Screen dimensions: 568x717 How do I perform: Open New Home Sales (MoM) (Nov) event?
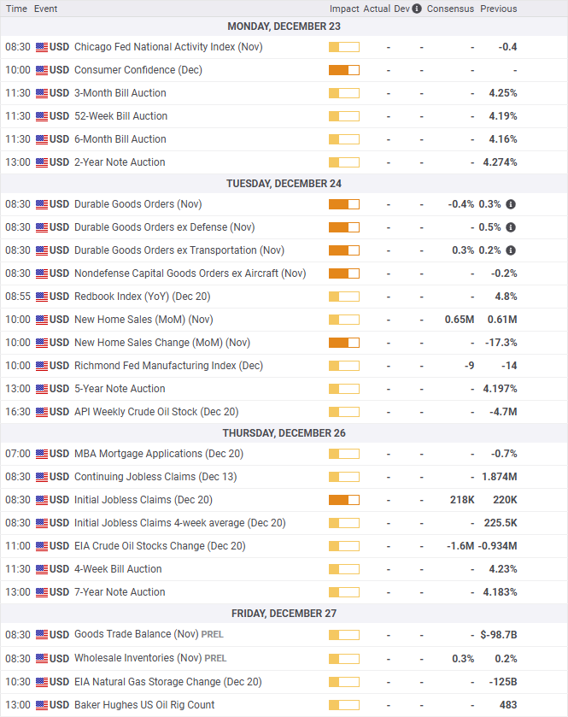[x=143, y=320]
